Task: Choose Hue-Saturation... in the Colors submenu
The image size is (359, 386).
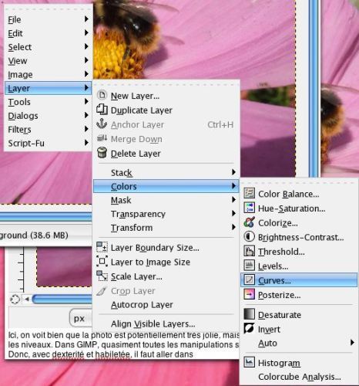Action: 299,208
